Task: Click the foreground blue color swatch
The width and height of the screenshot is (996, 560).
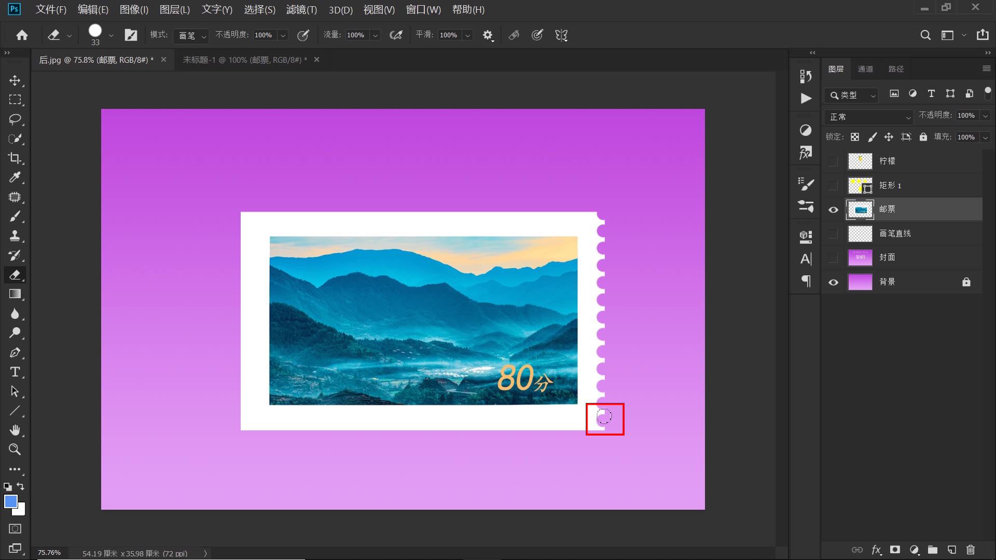Action: [10, 501]
